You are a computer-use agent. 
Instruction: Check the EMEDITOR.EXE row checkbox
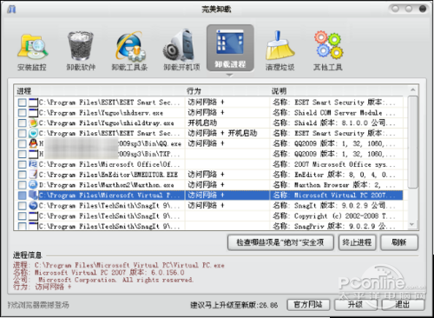[22, 175]
